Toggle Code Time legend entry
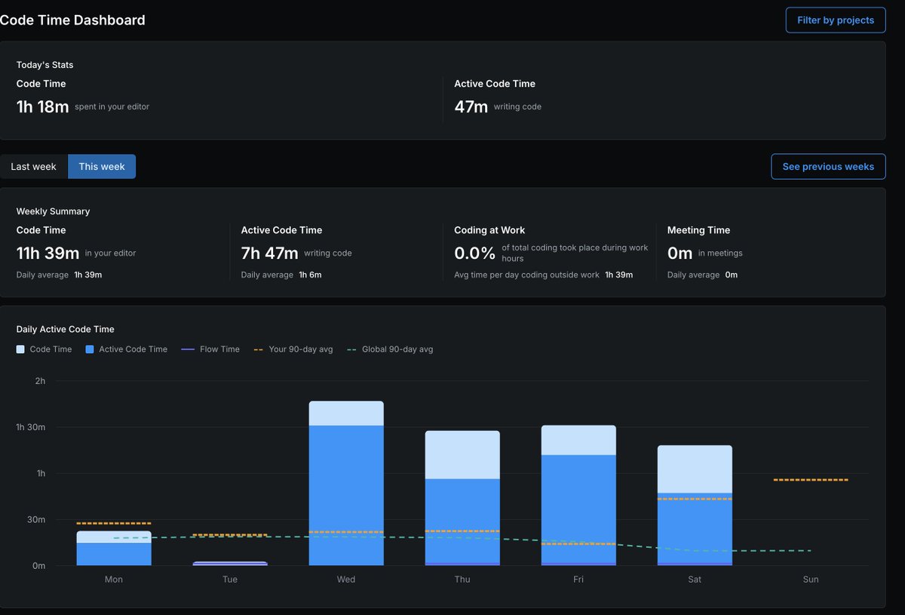 (44, 349)
